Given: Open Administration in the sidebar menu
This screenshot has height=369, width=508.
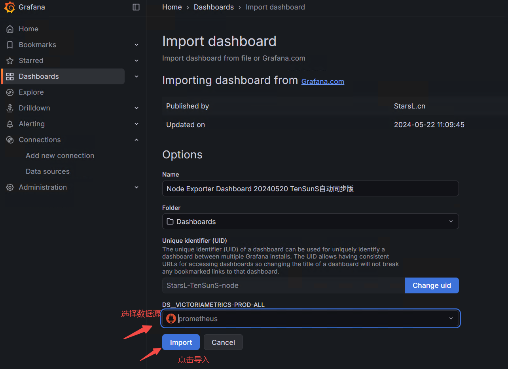Looking at the screenshot, I should click(43, 187).
